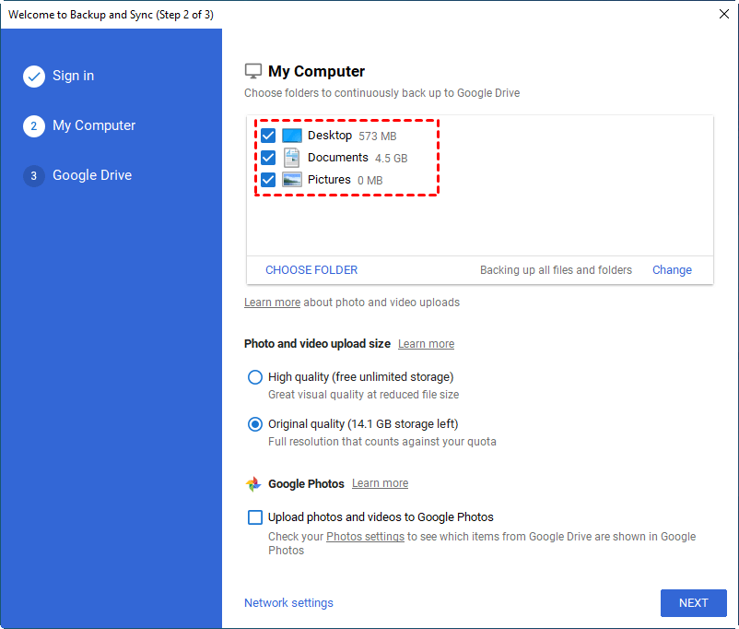Click the Google Photos pinwheel icon
This screenshot has width=739, height=629.
click(253, 484)
